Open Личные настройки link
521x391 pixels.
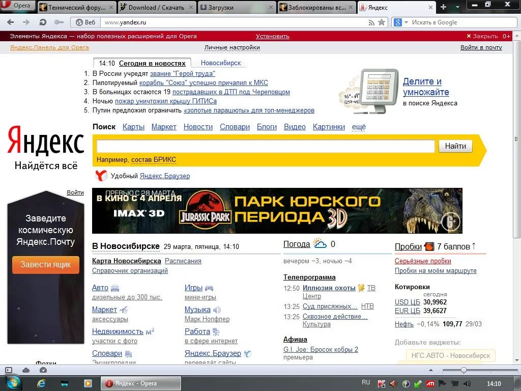coord(232,47)
